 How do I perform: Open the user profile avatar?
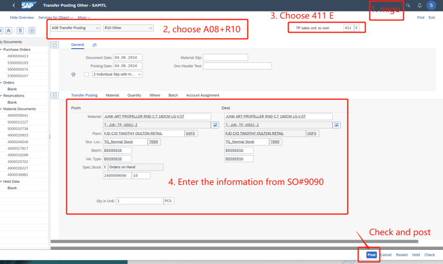pyautogui.click(x=431, y=6)
